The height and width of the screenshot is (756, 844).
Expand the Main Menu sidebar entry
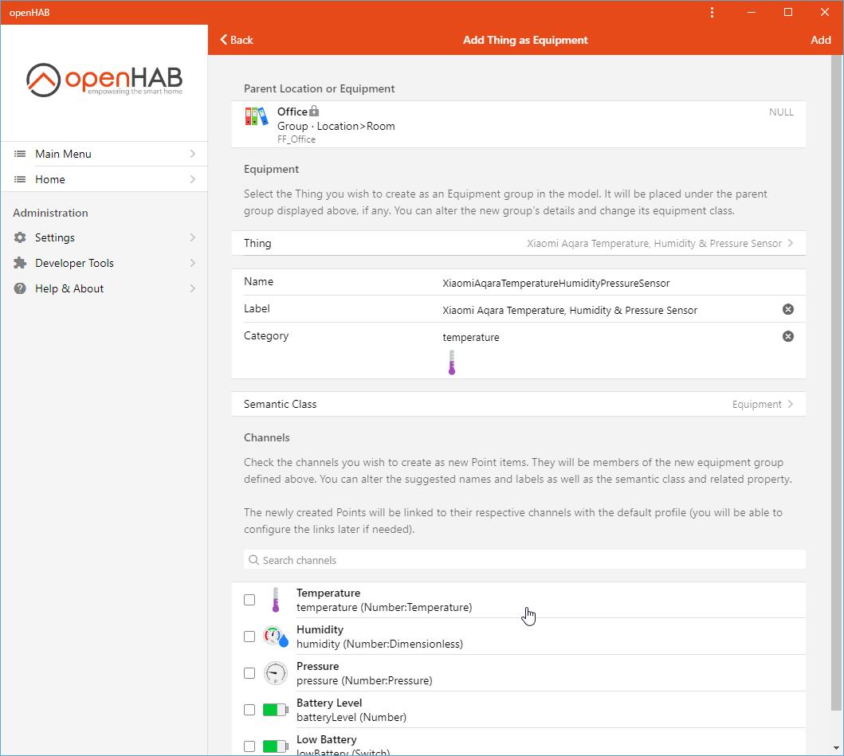[x=104, y=153]
